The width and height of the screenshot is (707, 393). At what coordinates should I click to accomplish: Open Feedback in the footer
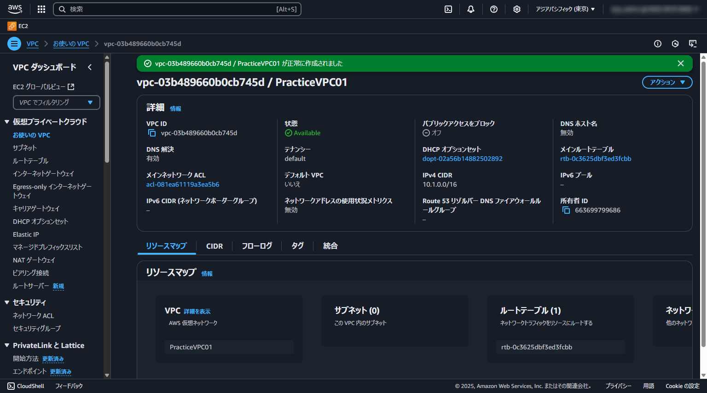click(69, 386)
